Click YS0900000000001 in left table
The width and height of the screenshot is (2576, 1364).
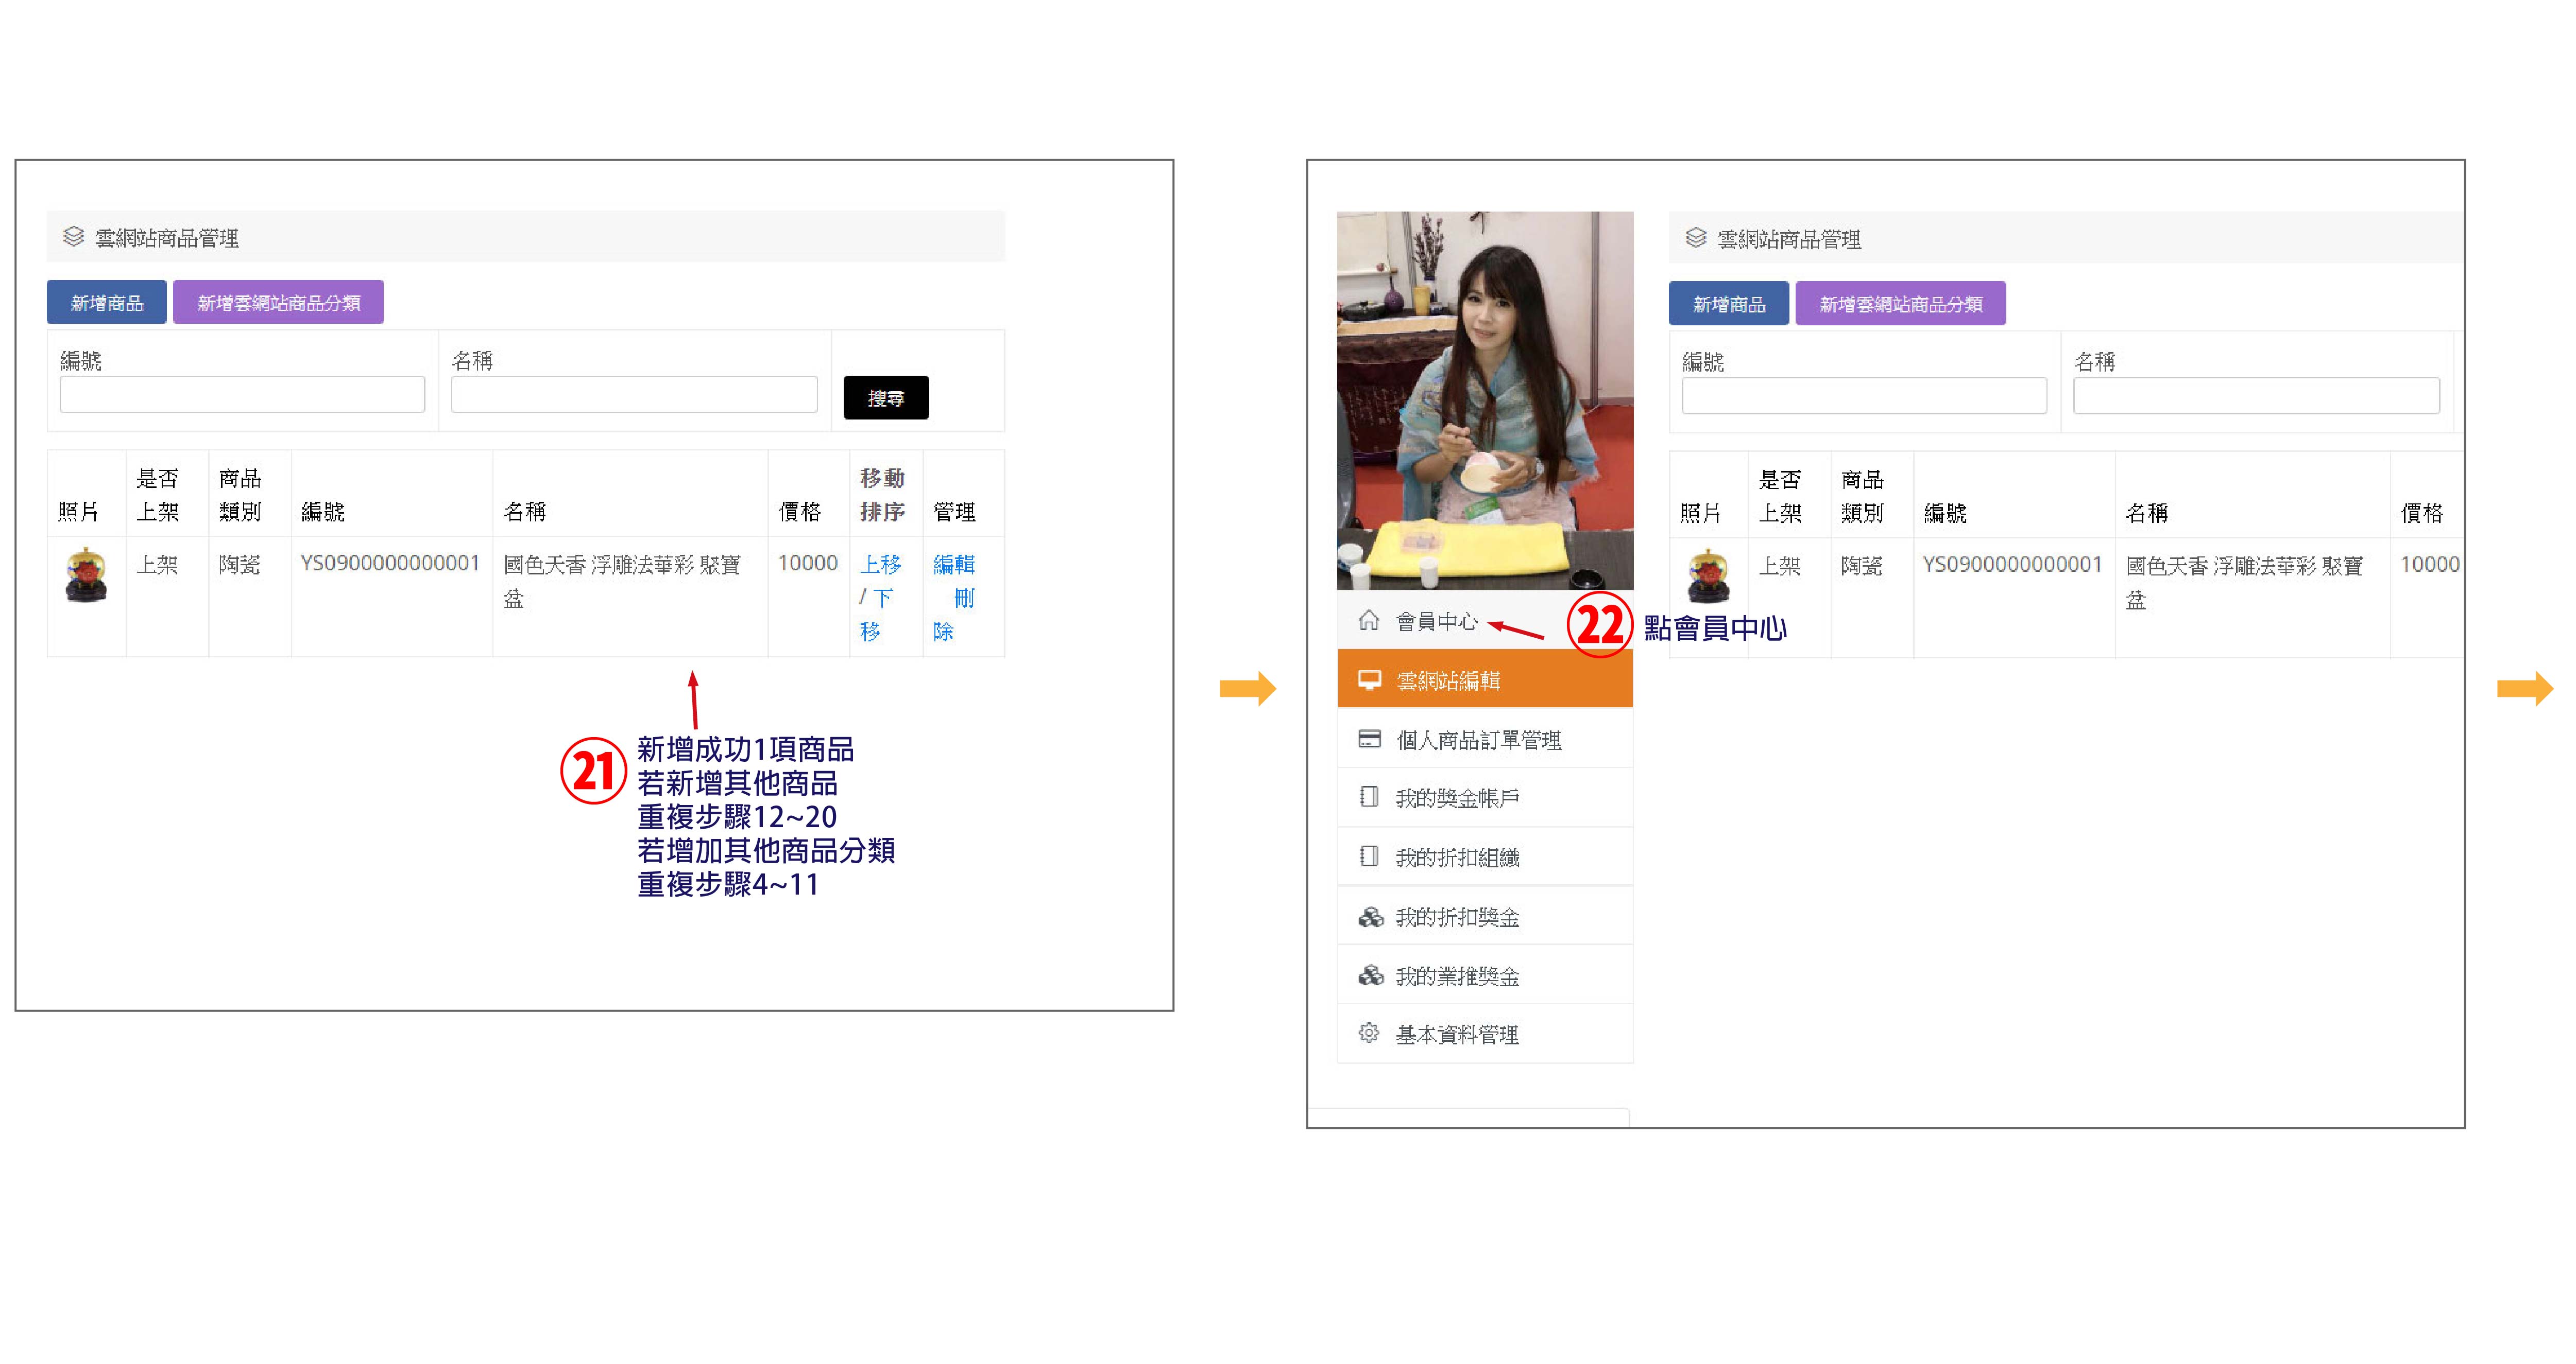[390, 563]
